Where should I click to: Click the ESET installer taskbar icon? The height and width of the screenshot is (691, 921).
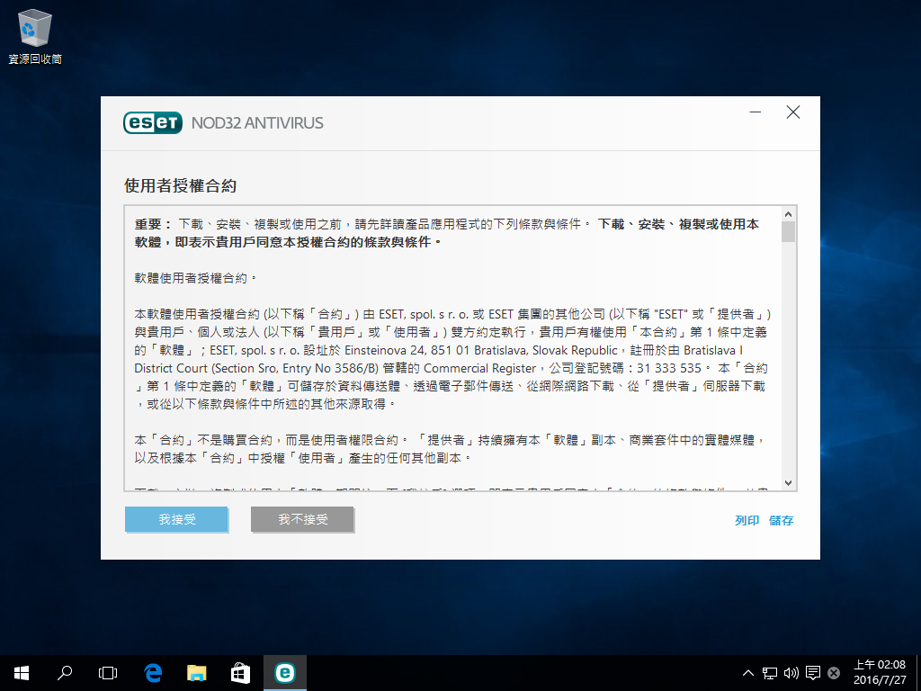pos(285,673)
